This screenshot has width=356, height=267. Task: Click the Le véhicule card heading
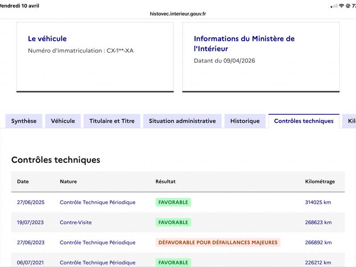(47, 39)
